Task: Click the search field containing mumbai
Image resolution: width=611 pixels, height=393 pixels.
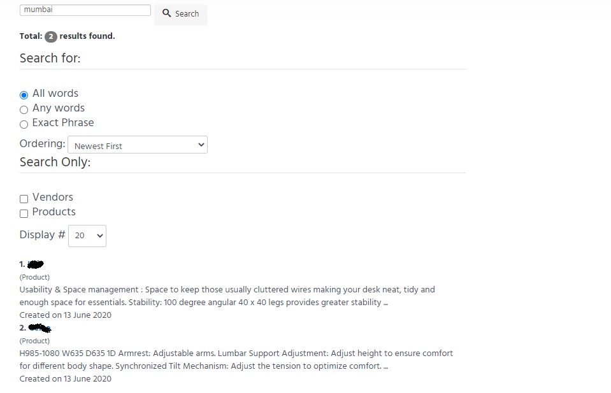Action: (x=85, y=10)
